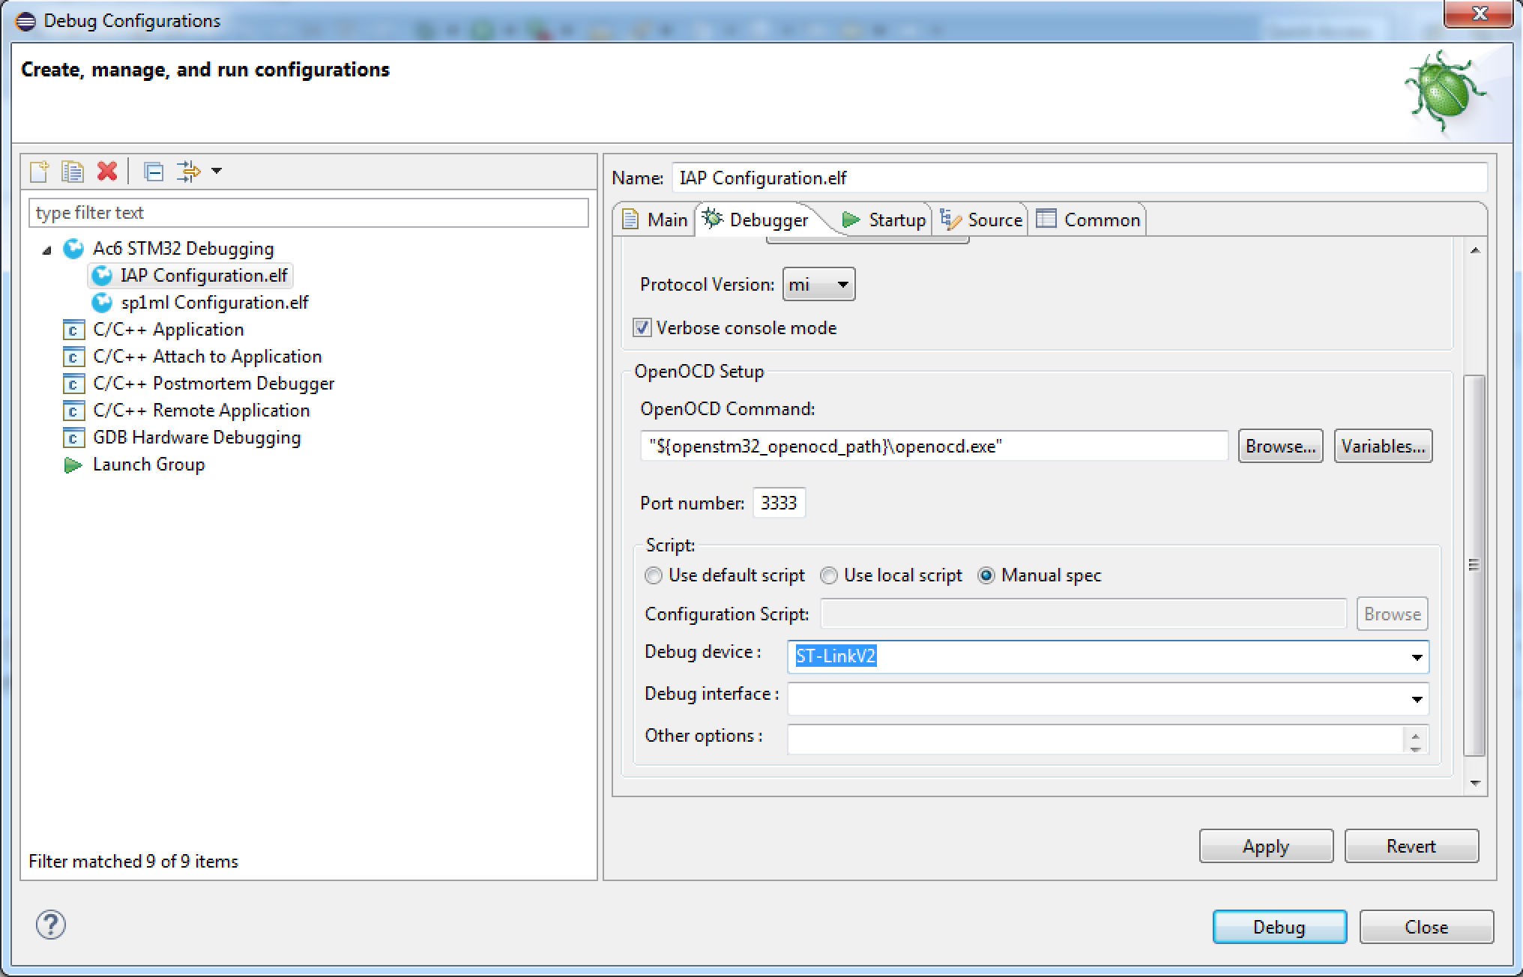Delete selected configuration with red X
This screenshot has width=1523, height=977.
coord(107,172)
